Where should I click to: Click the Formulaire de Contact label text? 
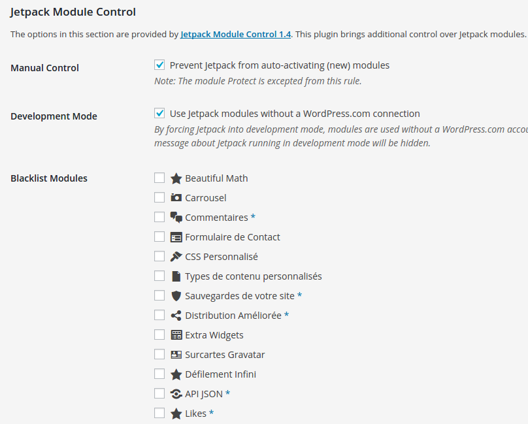tap(232, 237)
